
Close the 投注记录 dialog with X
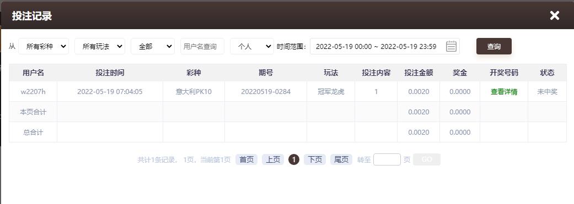point(555,15)
